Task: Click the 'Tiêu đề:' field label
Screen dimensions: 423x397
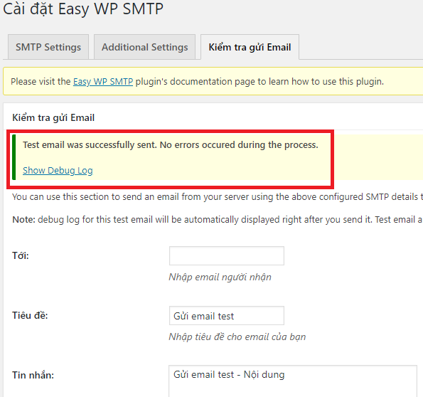Action: [x=30, y=315]
